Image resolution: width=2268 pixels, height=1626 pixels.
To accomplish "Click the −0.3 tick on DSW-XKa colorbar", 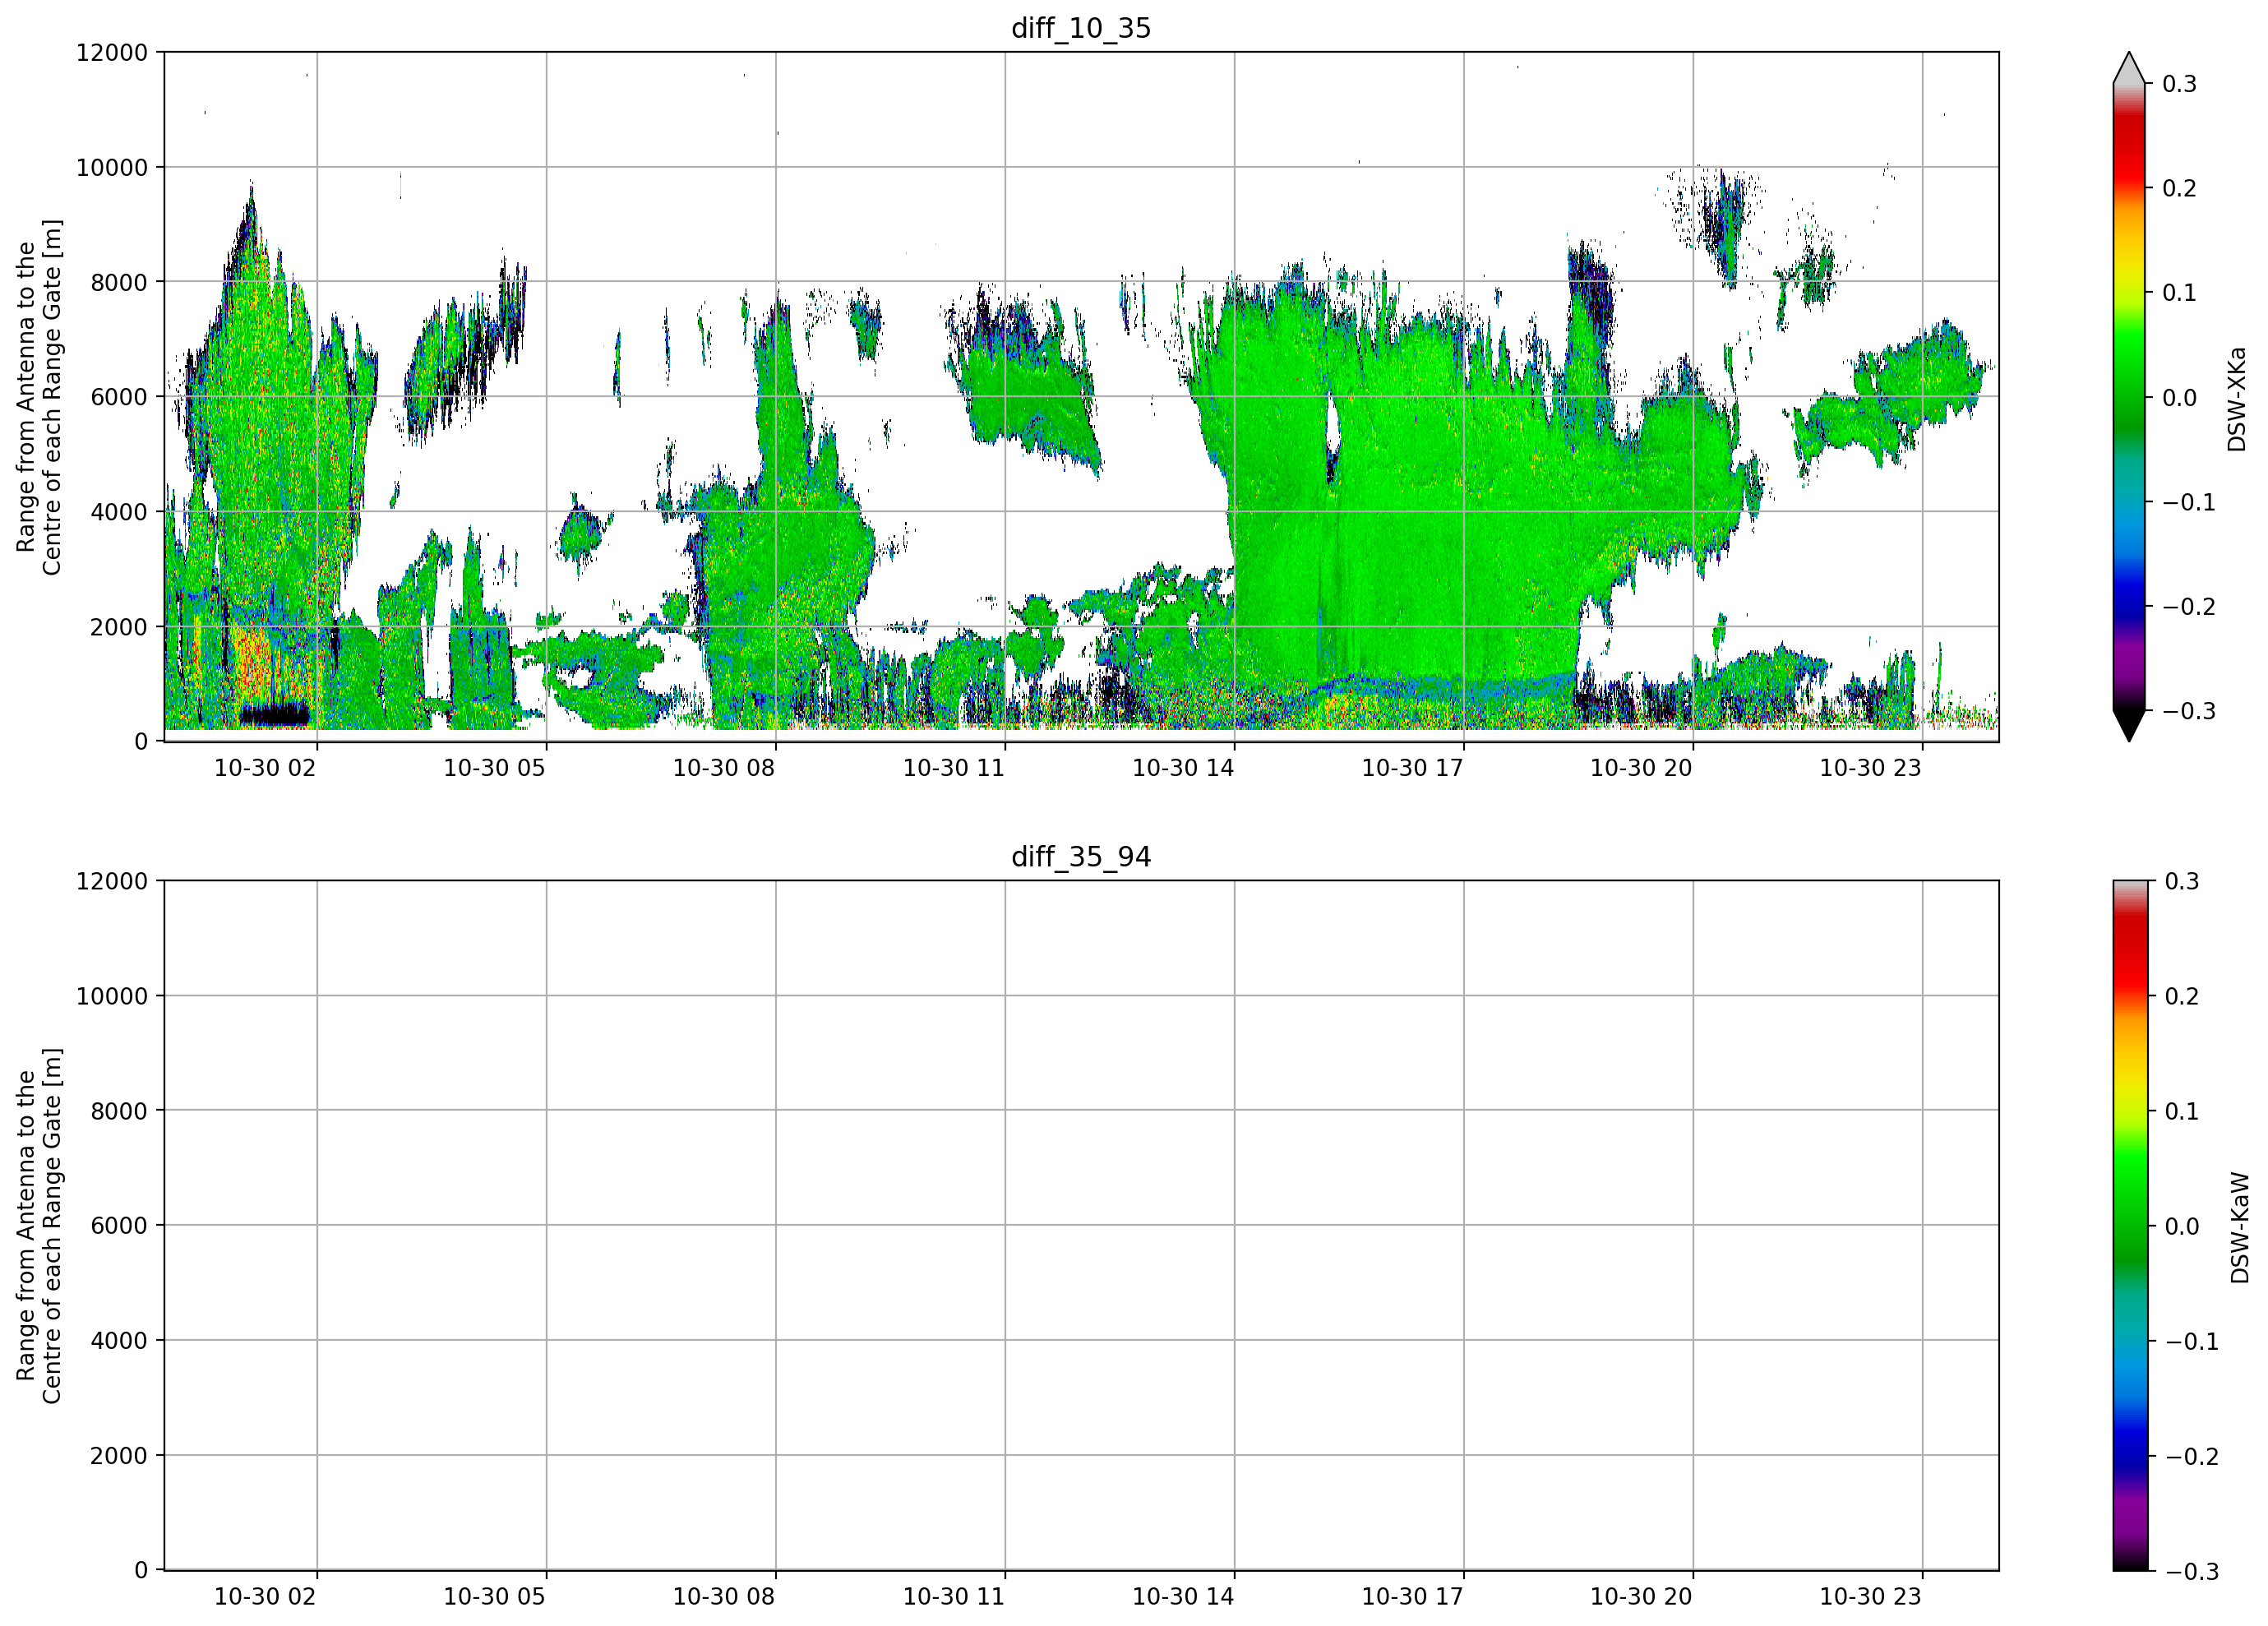I will pos(2189,711).
